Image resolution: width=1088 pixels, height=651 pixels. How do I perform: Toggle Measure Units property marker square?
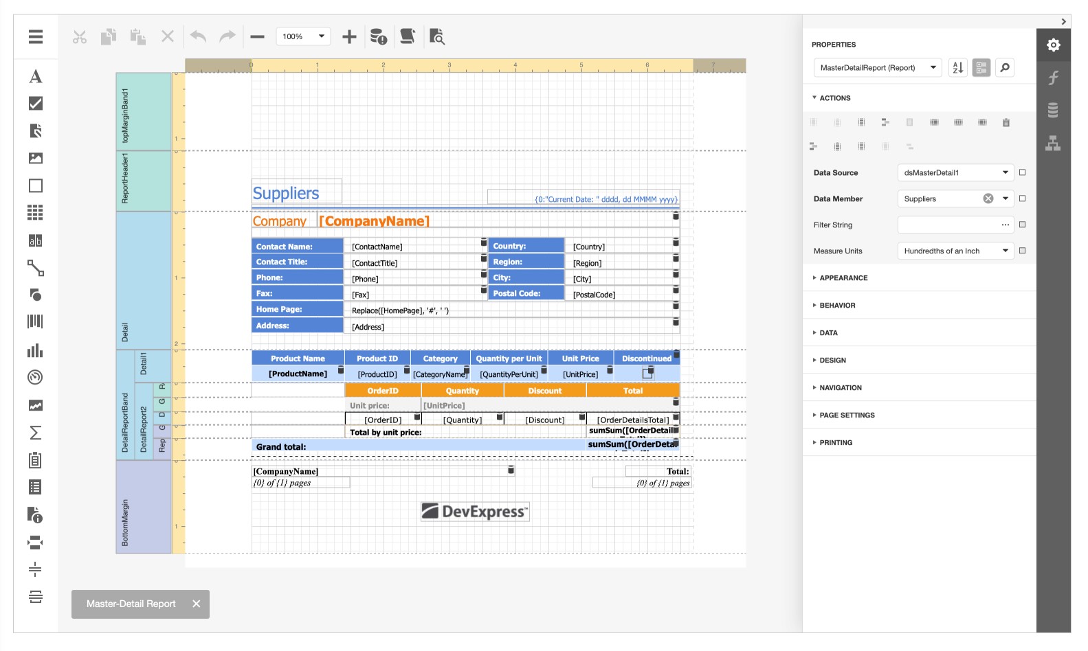pyautogui.click(x=1023, y=251)
